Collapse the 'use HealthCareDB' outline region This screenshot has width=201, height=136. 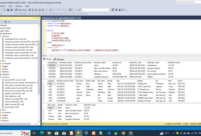pyautogui.click(x=46, y=21)
